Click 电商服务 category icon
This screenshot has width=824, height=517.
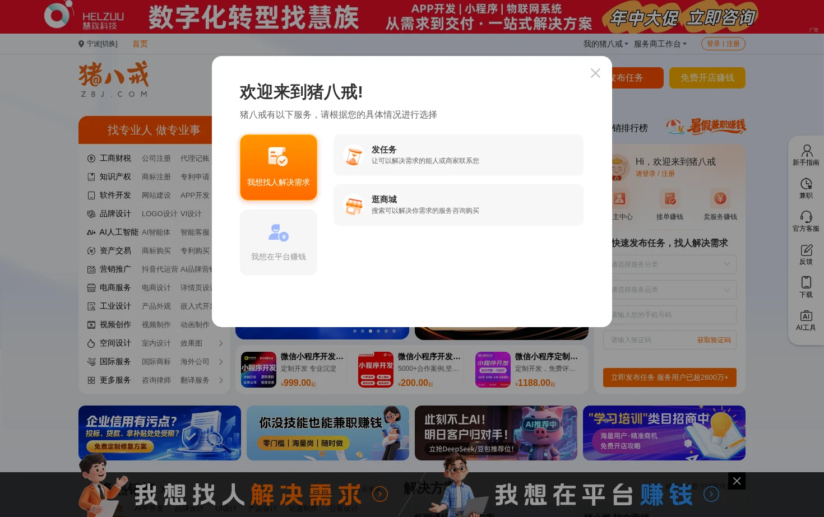pyautogui.click(x=91, y=288)
